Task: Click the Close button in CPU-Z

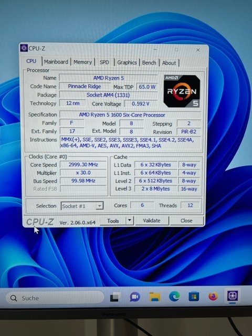Action: pyautogui.click(x=186, y=220)
